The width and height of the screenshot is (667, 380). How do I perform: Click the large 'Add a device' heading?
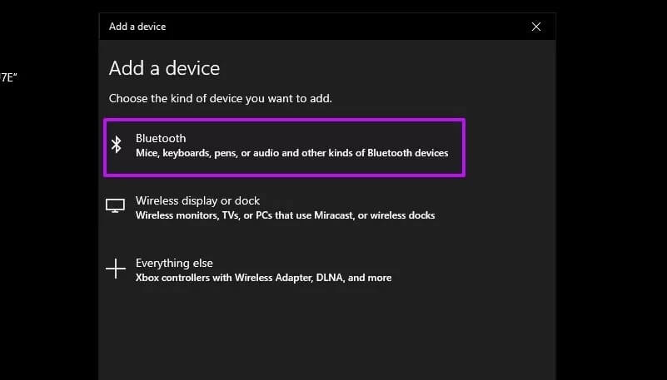click(x=164, y=68)
